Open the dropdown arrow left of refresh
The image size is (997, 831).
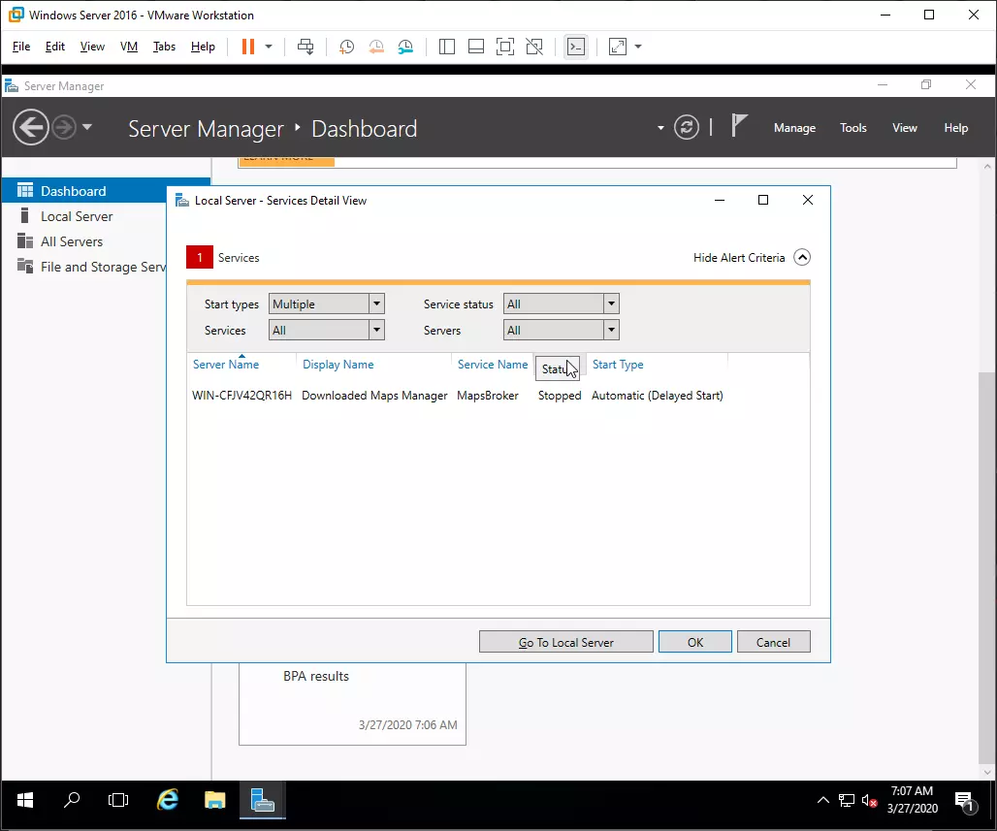click(660, 128)
